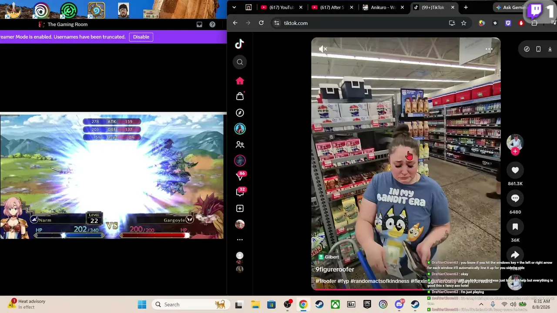The image size is (557, 313).
Task: Go back in Chrome
Action: point(235,23)
